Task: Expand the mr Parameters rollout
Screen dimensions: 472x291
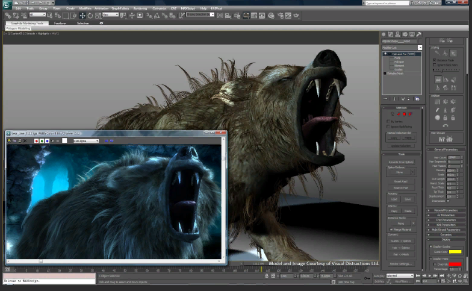Action: click(446, 215)
